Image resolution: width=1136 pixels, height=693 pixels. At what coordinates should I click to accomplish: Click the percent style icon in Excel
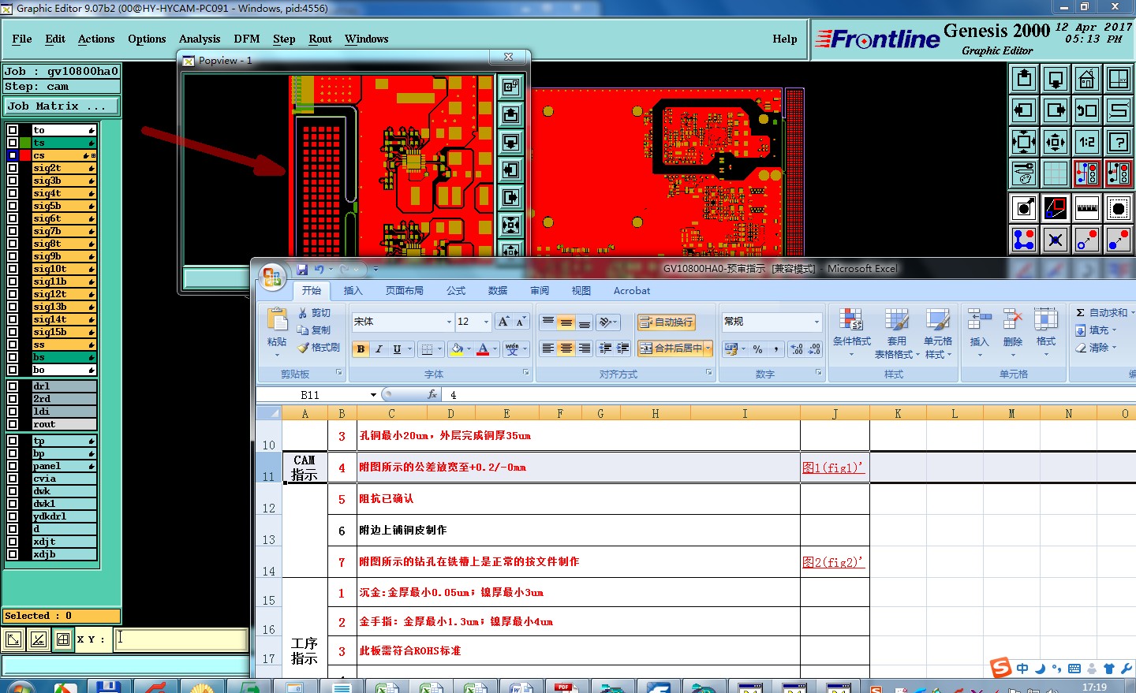(x=757, y=348)
